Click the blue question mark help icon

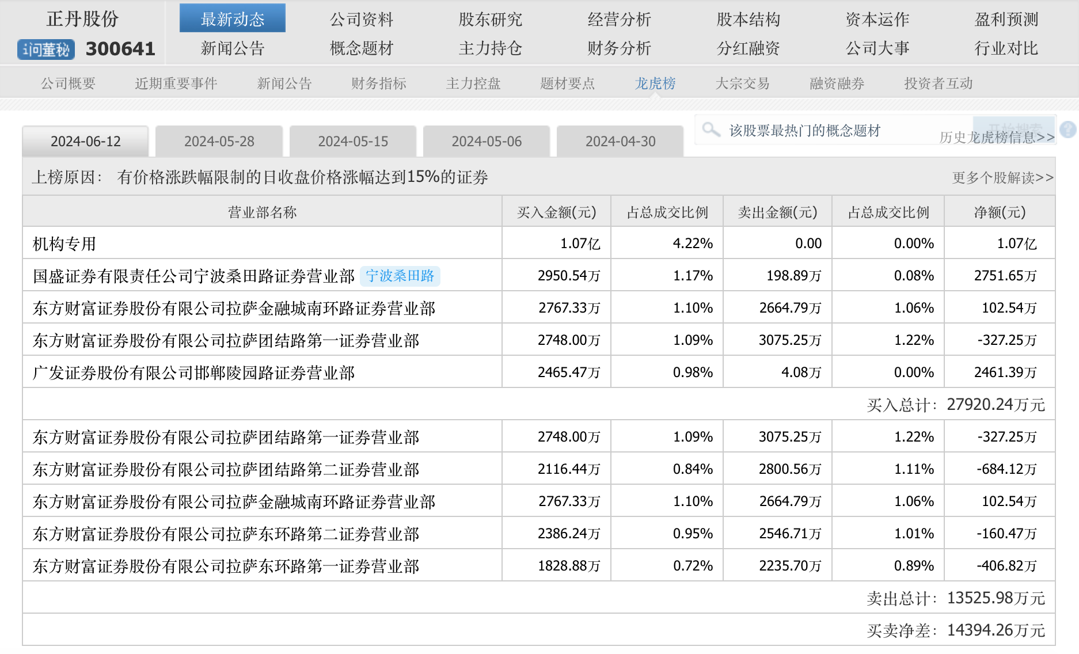tap(1067, 130)
